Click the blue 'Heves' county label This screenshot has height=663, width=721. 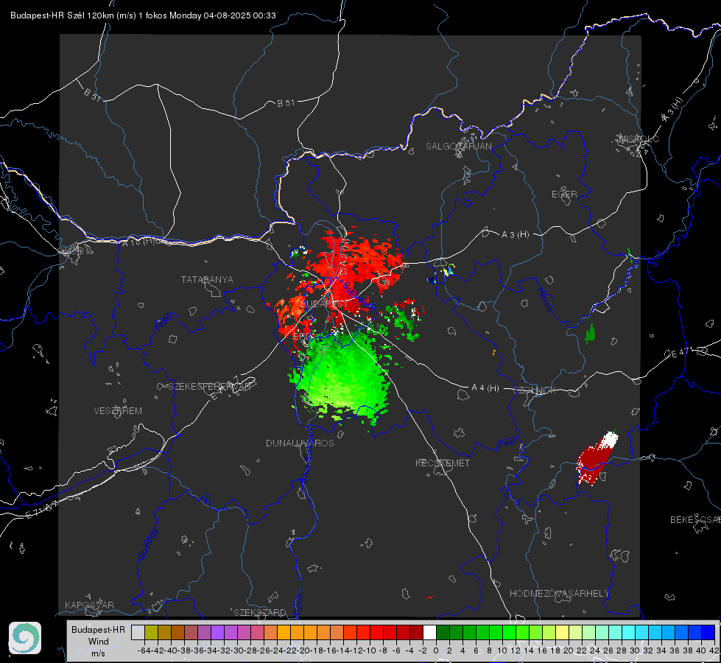click(544, 299)
